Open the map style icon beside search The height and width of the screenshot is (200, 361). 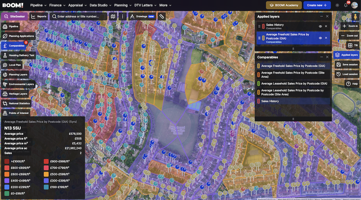click(113, 16)
